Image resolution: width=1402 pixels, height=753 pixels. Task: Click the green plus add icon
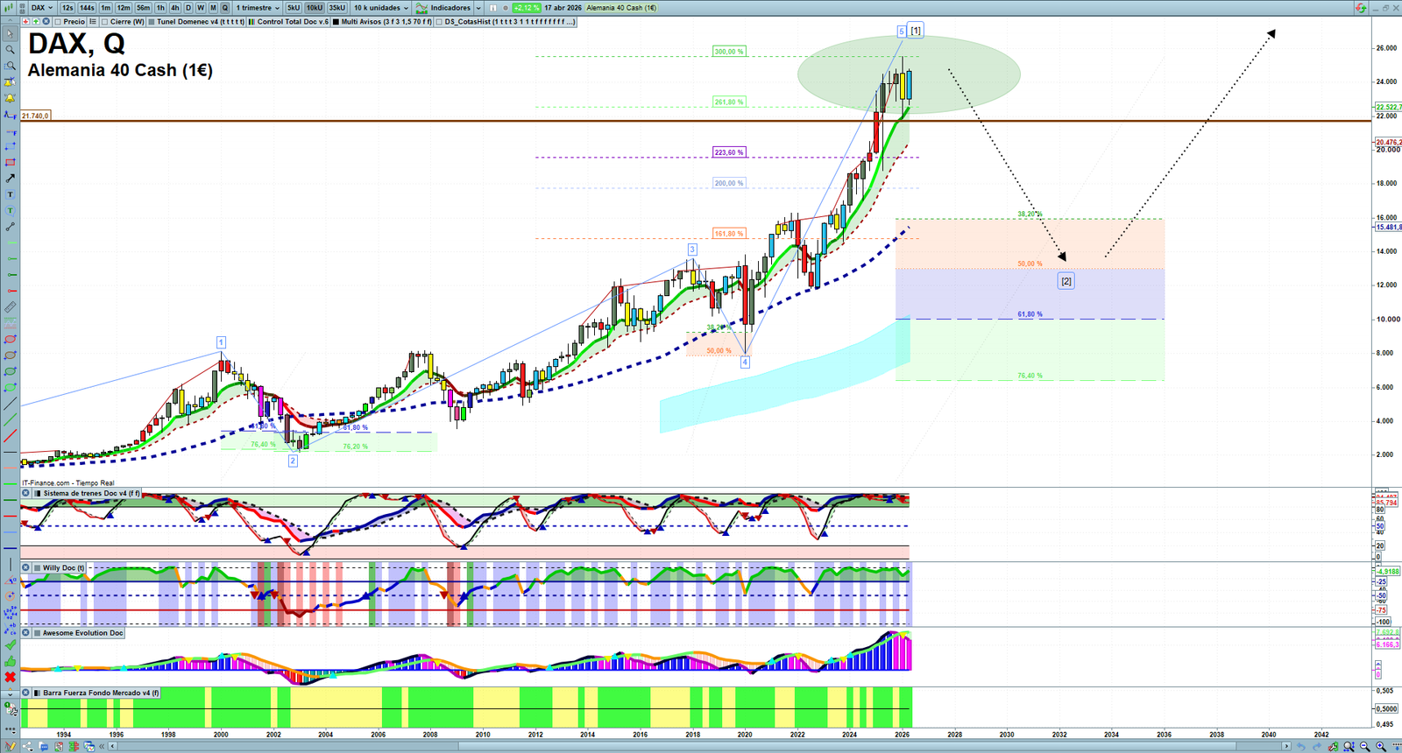pyautogui.click(x=36, y=22)
